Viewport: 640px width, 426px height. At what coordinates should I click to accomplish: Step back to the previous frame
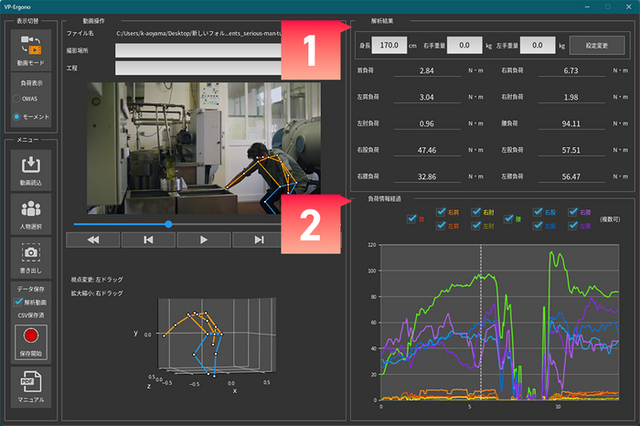[148, 240]
